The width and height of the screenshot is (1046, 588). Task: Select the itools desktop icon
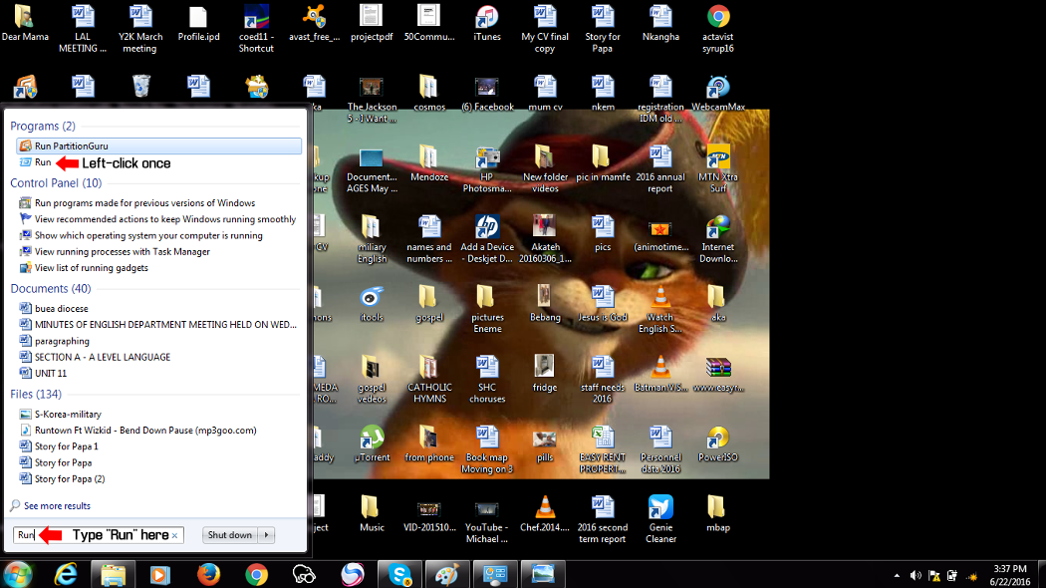[x=372, y=304]
